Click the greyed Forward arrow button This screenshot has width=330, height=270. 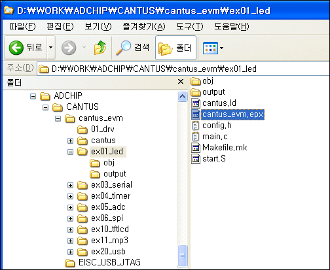[x=69, y=48]
